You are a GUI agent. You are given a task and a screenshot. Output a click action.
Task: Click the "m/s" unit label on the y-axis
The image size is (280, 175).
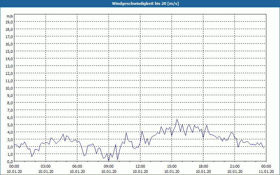(x=10, y=16)
